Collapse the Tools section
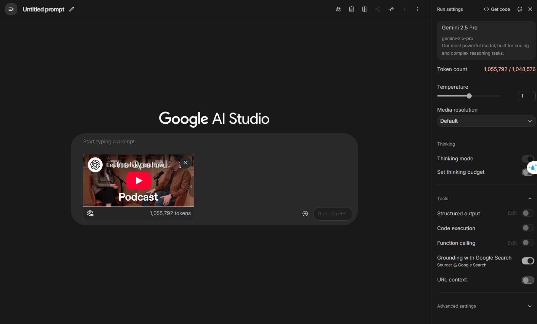The width and height of the screenshot is (537, 324). coord(530,198)
